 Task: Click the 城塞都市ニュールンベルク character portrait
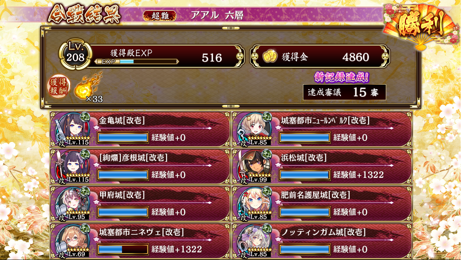pos(255,129)
